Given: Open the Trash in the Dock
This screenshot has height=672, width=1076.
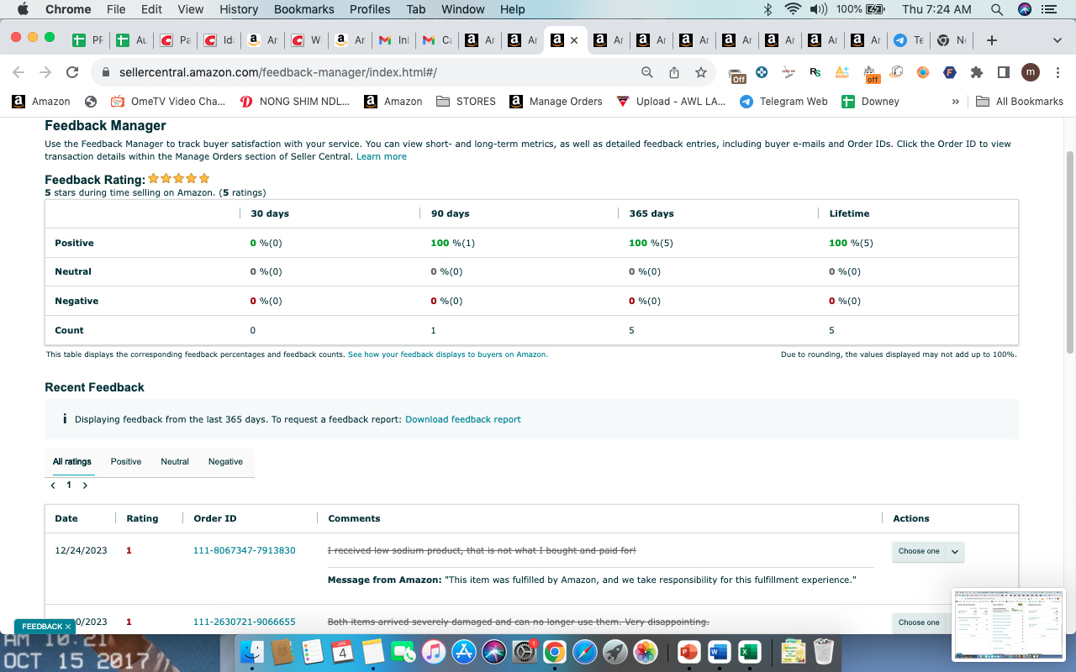Looking at the screenshot, I should pyautogui.click(x=825, y=652).
